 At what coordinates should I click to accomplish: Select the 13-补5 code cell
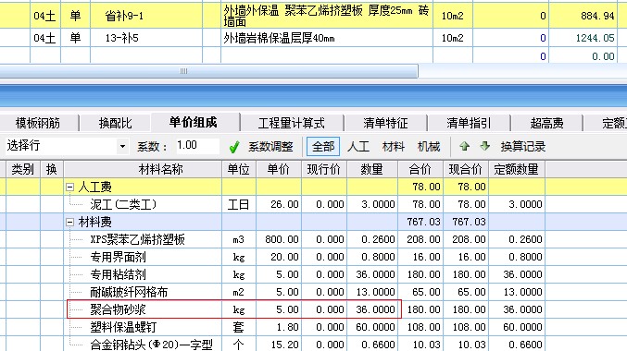tap(146, 38)
